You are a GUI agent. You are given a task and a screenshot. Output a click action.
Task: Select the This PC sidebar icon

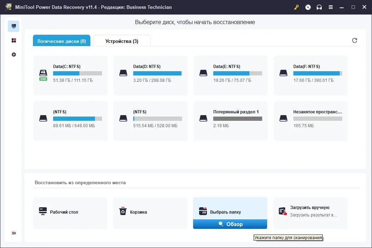click(13, 26)
